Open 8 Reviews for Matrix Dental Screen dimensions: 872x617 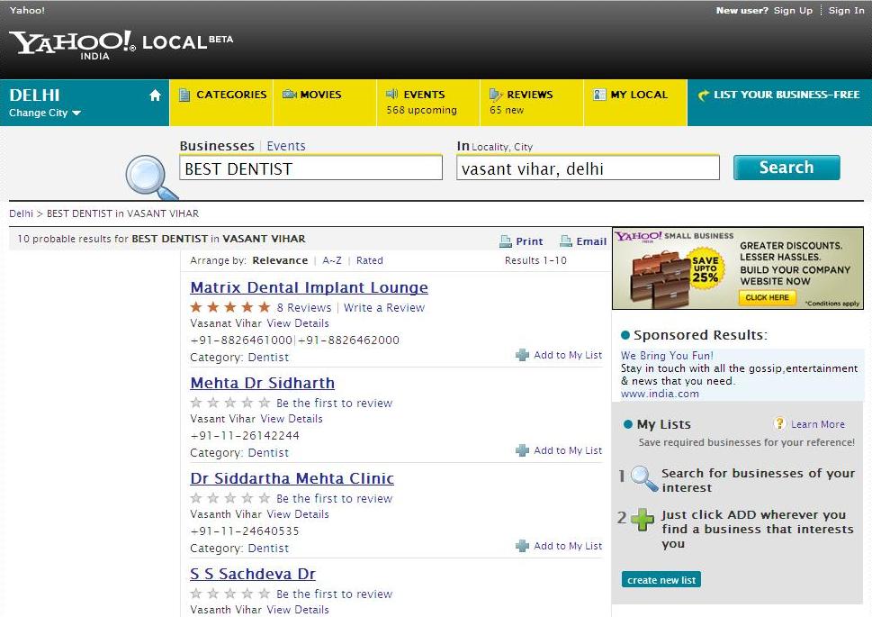[304, 307]
